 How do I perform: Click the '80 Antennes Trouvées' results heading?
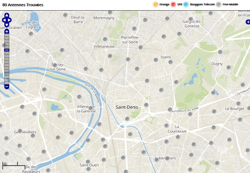pos(23,5)
